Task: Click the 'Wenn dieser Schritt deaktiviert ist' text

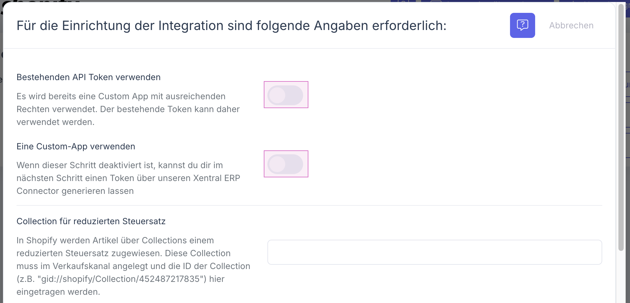Action: [120, 165]
